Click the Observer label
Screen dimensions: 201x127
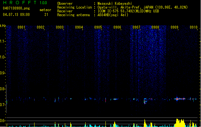[x=65, y=3]
